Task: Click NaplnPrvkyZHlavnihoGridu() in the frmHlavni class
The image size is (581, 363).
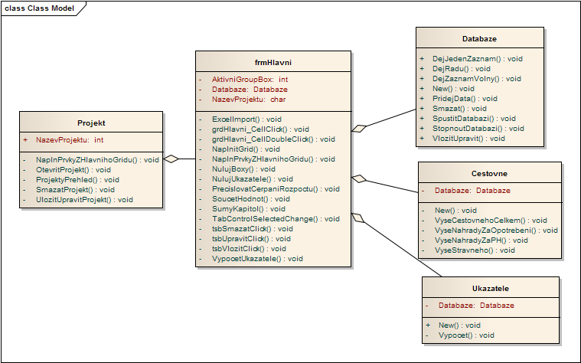Action: click(273, 159)
